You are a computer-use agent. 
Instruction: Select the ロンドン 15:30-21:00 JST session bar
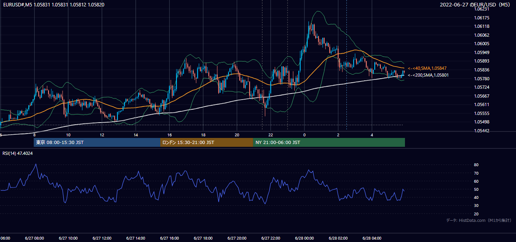click(x=207, y=142)
